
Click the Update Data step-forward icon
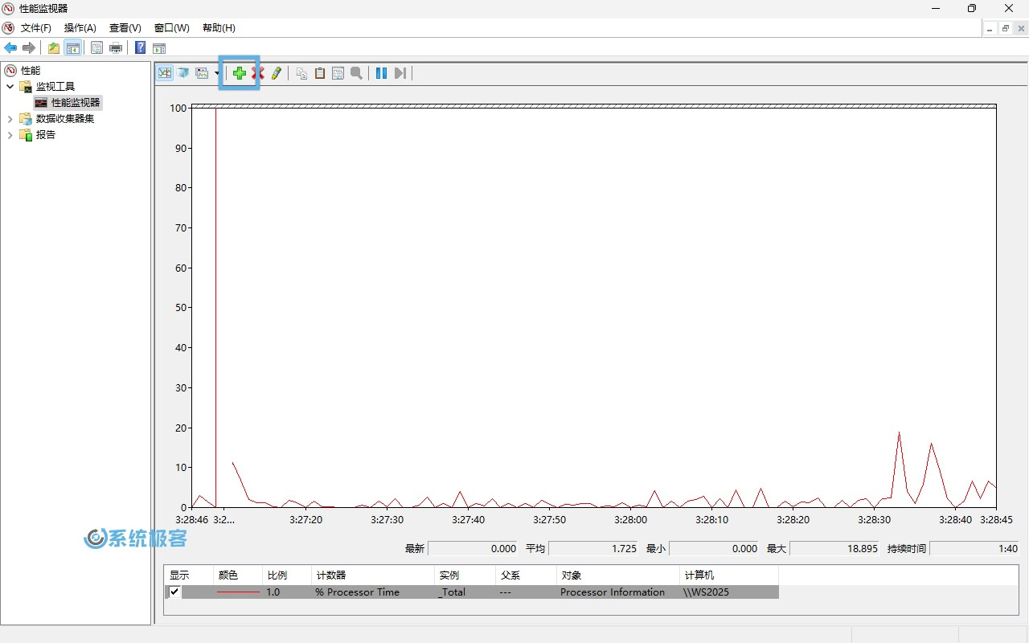point(400,73)
